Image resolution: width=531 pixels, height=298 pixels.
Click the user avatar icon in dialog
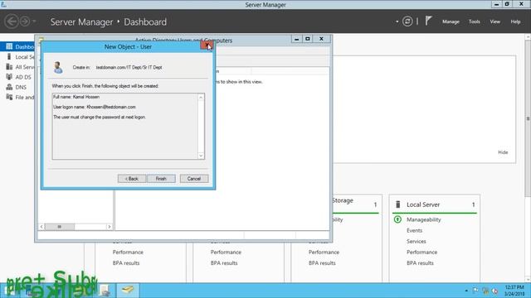click(58, 68)
